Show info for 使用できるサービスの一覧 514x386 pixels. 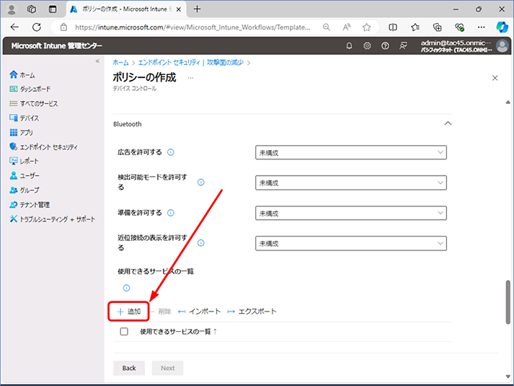tap(126, 288)
